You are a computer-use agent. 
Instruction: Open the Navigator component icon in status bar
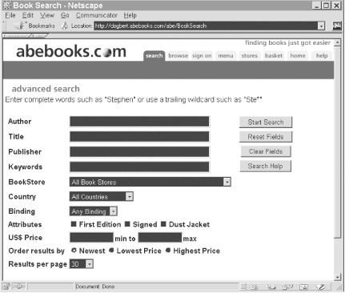[x=255, y=287]
